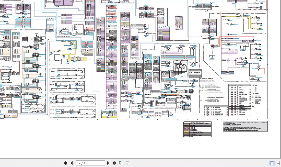Open the page number dropdown list
Image resolution: width=281 pixels, height=167 pixels.
(103, 163)
